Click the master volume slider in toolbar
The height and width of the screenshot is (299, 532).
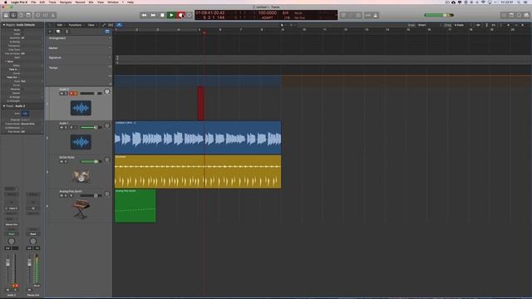pyautogui.click(x=439, y=15)
